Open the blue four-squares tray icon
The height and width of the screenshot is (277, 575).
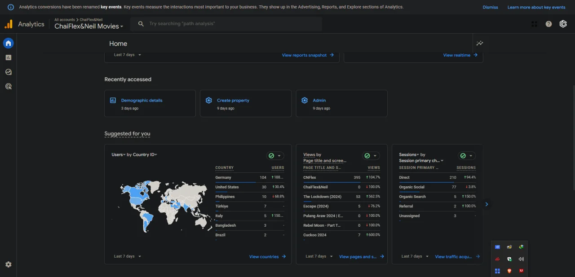pyautogui.click(x=497, y=271)
